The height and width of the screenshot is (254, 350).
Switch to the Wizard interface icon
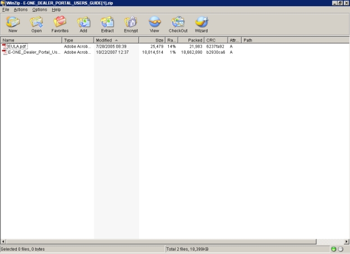coord(201,24)
